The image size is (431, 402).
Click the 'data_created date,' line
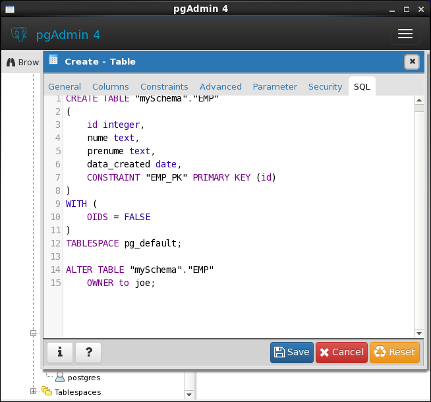[x=134, y=164]
